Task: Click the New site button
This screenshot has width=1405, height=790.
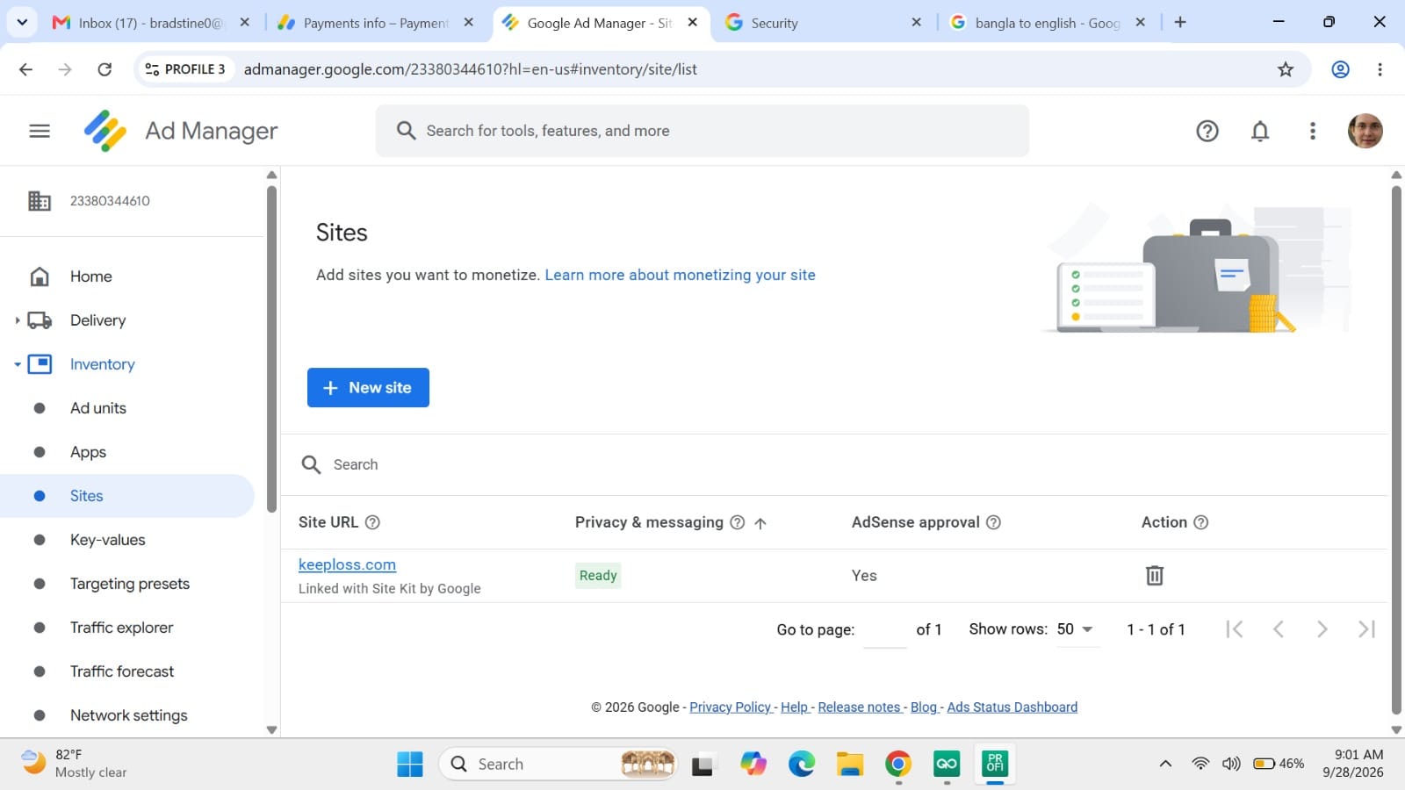Action: (x=368, y=387)
